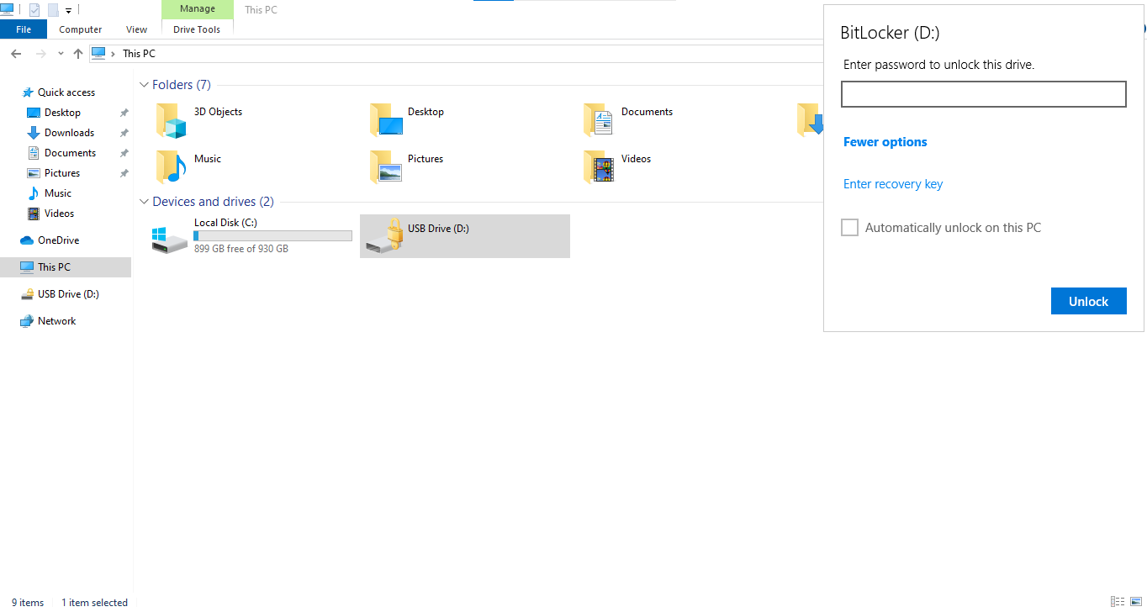
Task: Click the computer icon in the address bar
Action: (x=99, y=53)
